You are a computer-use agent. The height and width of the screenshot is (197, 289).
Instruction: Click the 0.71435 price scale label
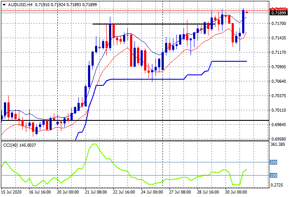(x=278, y=38)
